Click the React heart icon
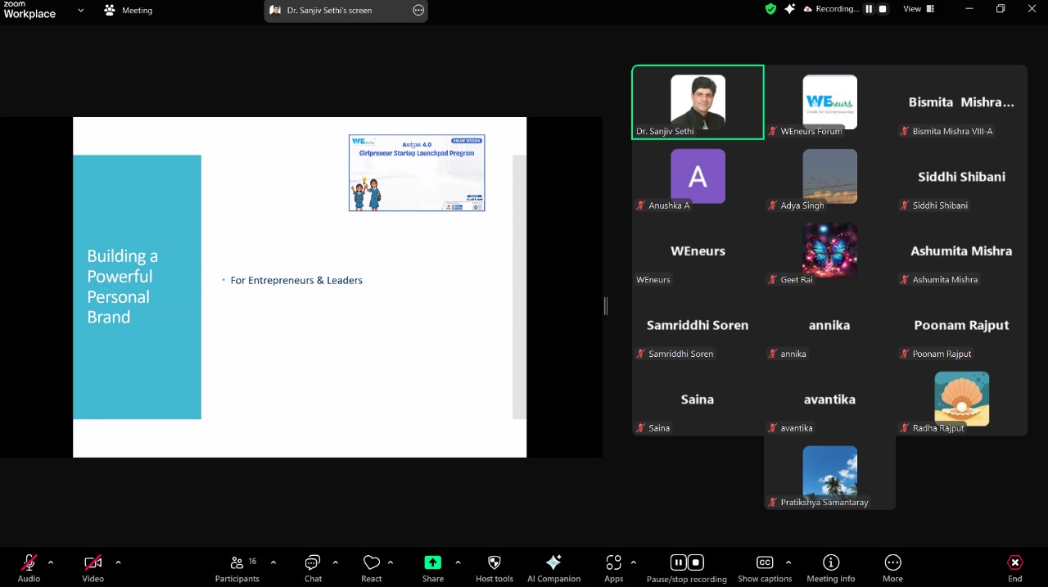1048x587 pixels. click(x=372, y=563)
